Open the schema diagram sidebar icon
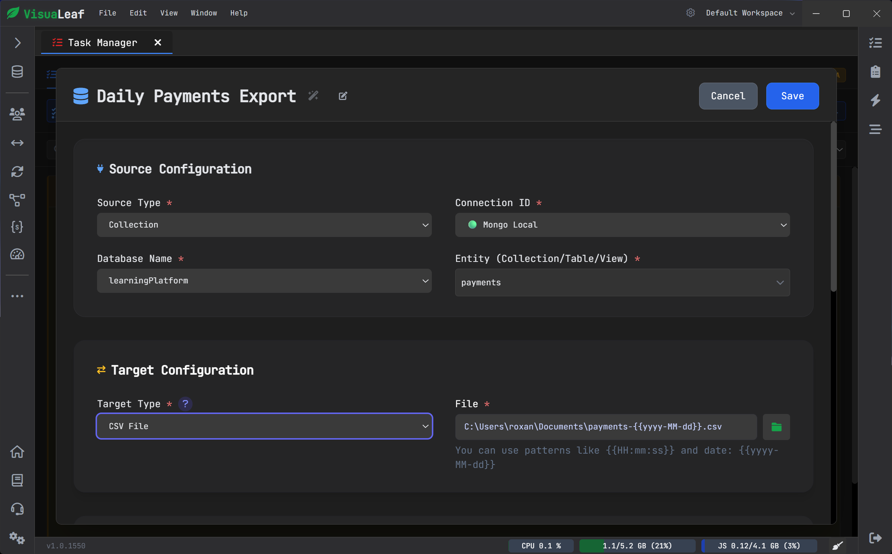 tap(17, 200)
